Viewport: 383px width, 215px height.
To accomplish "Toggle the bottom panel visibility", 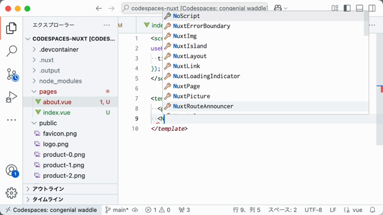I will click(360, 8).
